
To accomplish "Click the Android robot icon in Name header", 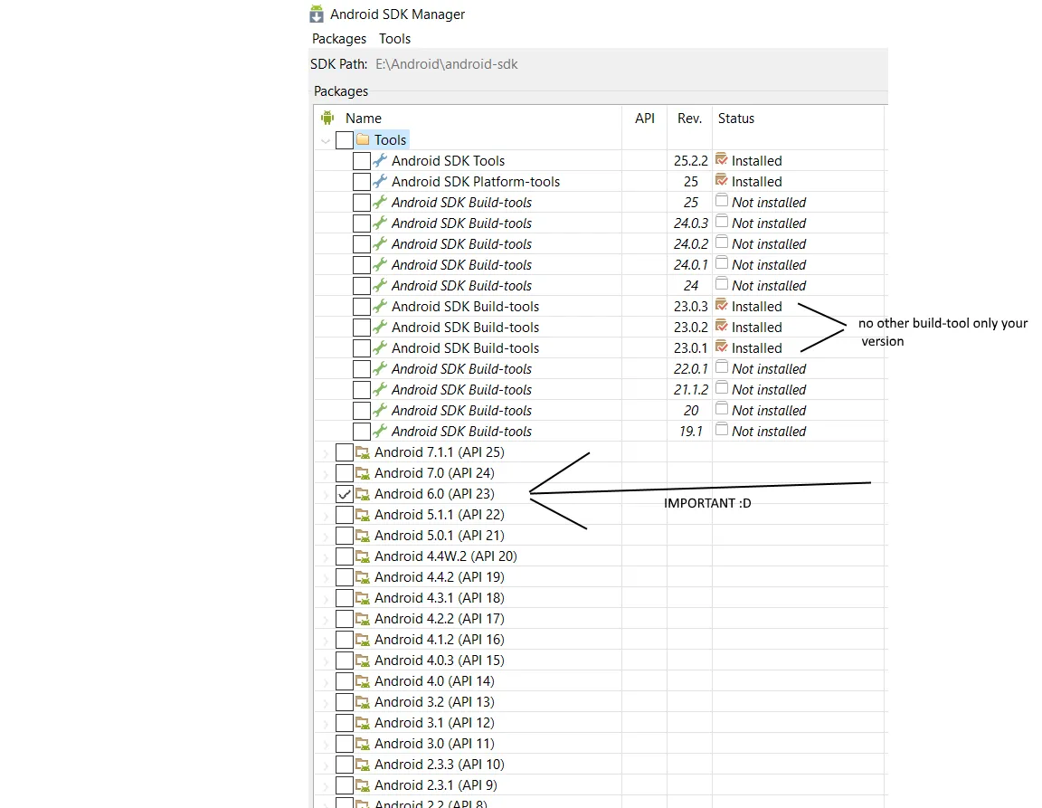I will [327, 118].
